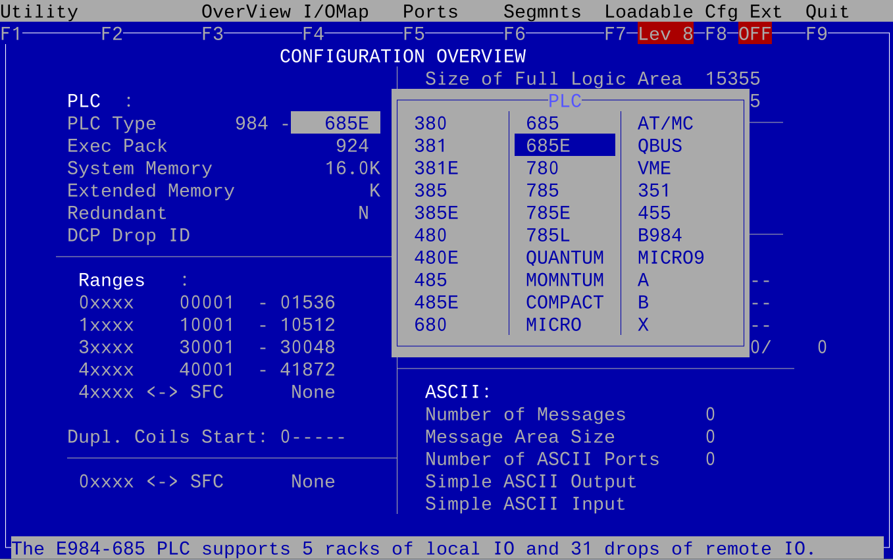Viewport: 893px width, 560px height.
Task: Select Quit from the menu bar
Action: point(826,11)
